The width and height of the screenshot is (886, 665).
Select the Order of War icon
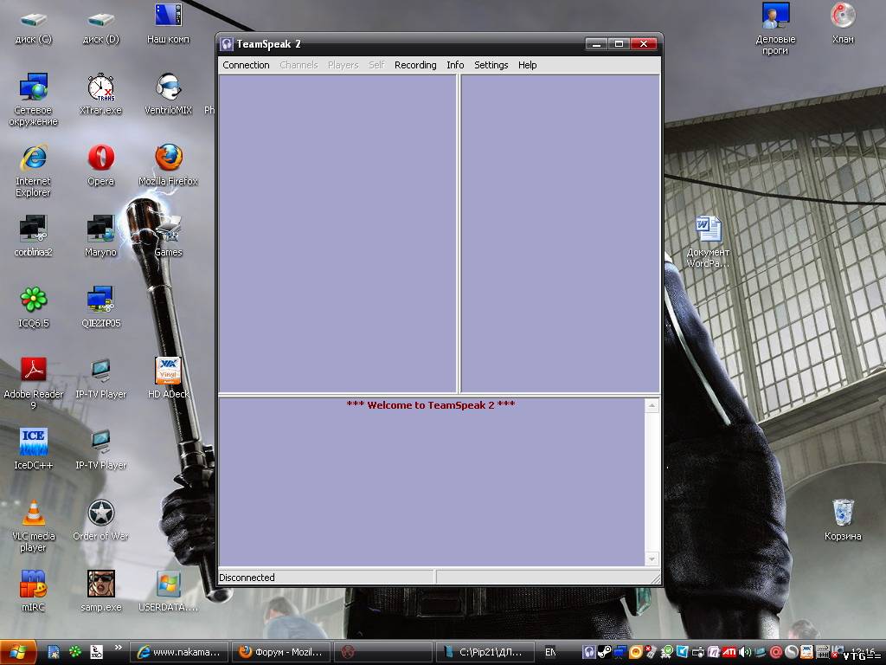coord(100,520)
